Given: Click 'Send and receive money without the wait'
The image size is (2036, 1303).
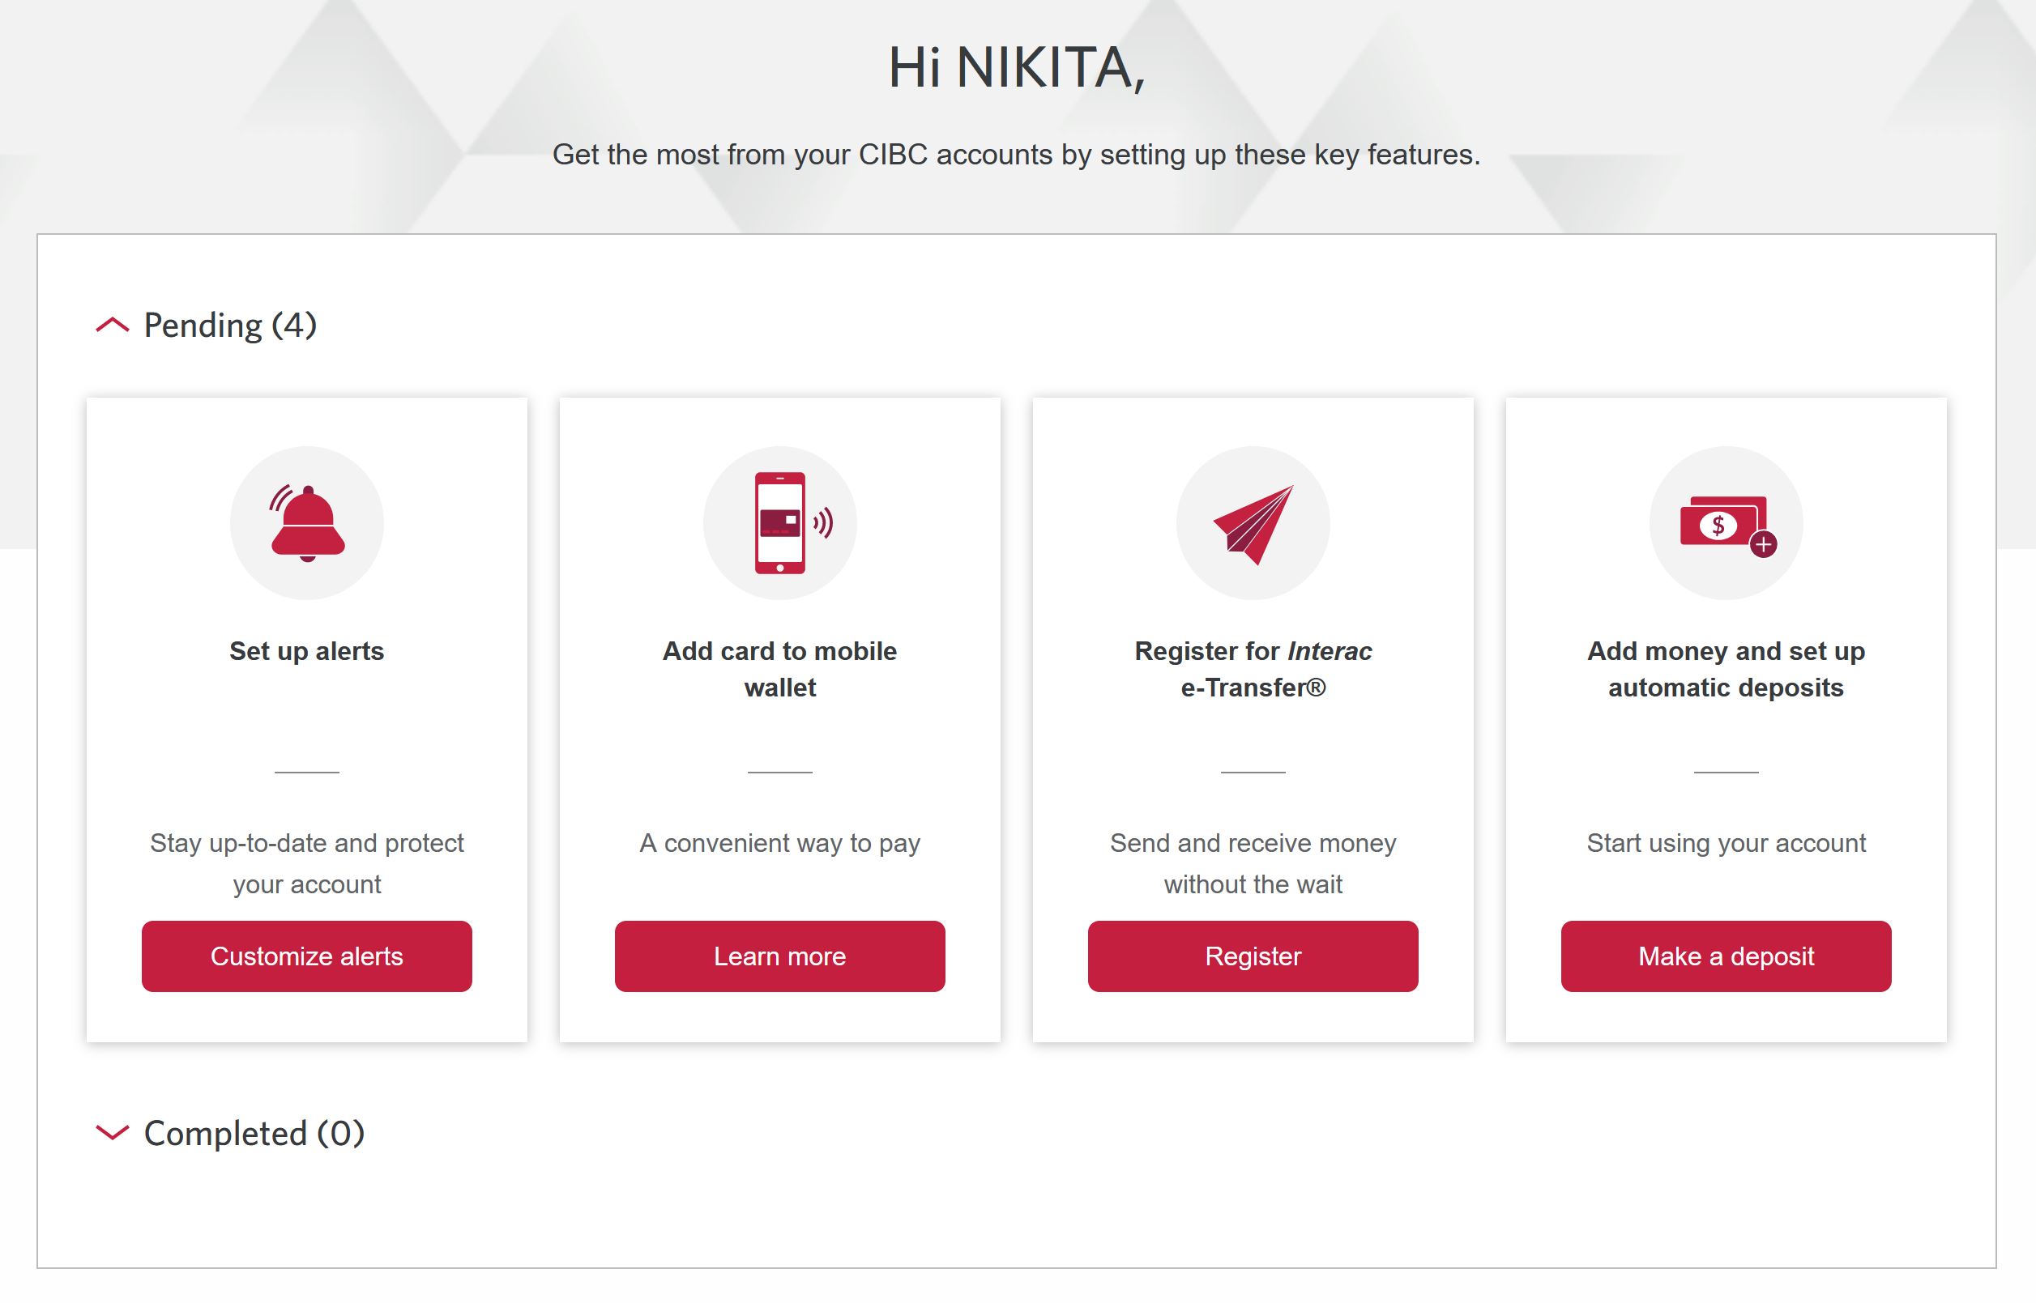Looking at the screenshot, I should pos(1253,863).
